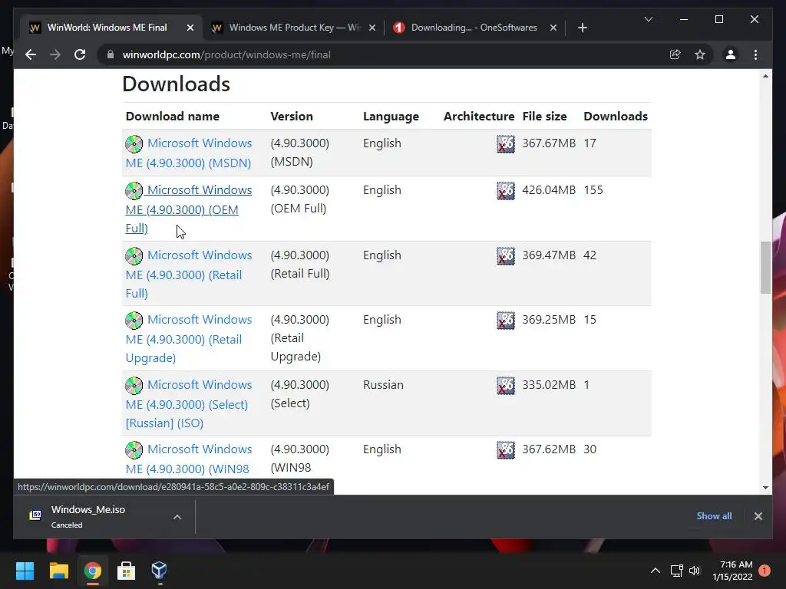Image resolution: width=786 pixels, height=589 pixels.
Task: Click the disc icon beside Retail Upgrade download
Action: tap(134, 320)
